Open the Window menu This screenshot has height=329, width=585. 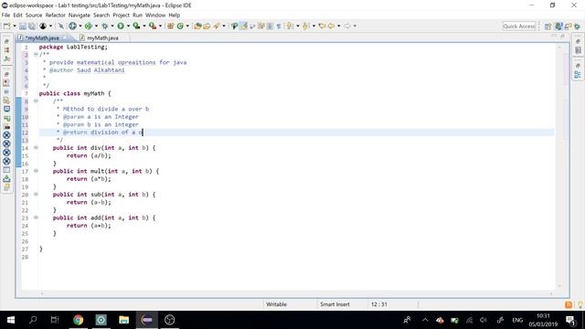click(155, 15)
